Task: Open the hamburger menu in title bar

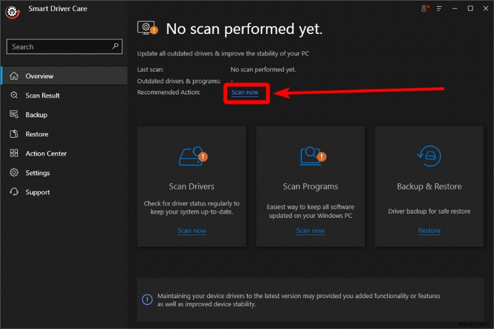Action: (x=439, y=9)
